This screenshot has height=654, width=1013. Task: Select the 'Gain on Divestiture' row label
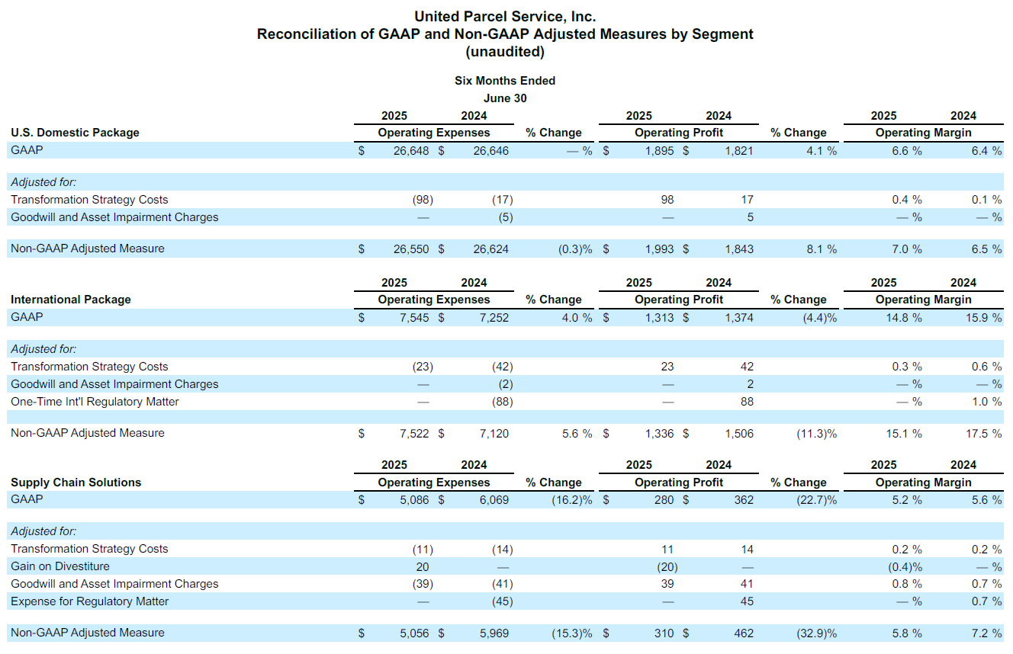(x=60, y=566)
